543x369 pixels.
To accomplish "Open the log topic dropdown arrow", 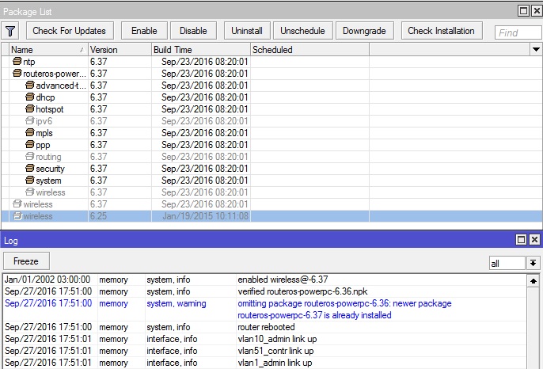I will (x=533, y=263).
